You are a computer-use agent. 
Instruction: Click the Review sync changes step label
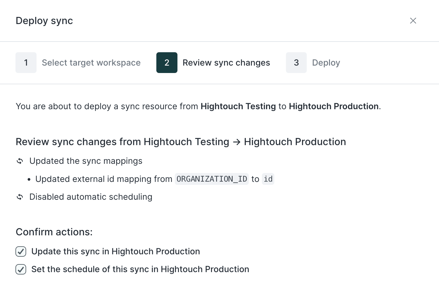(226, 63)
